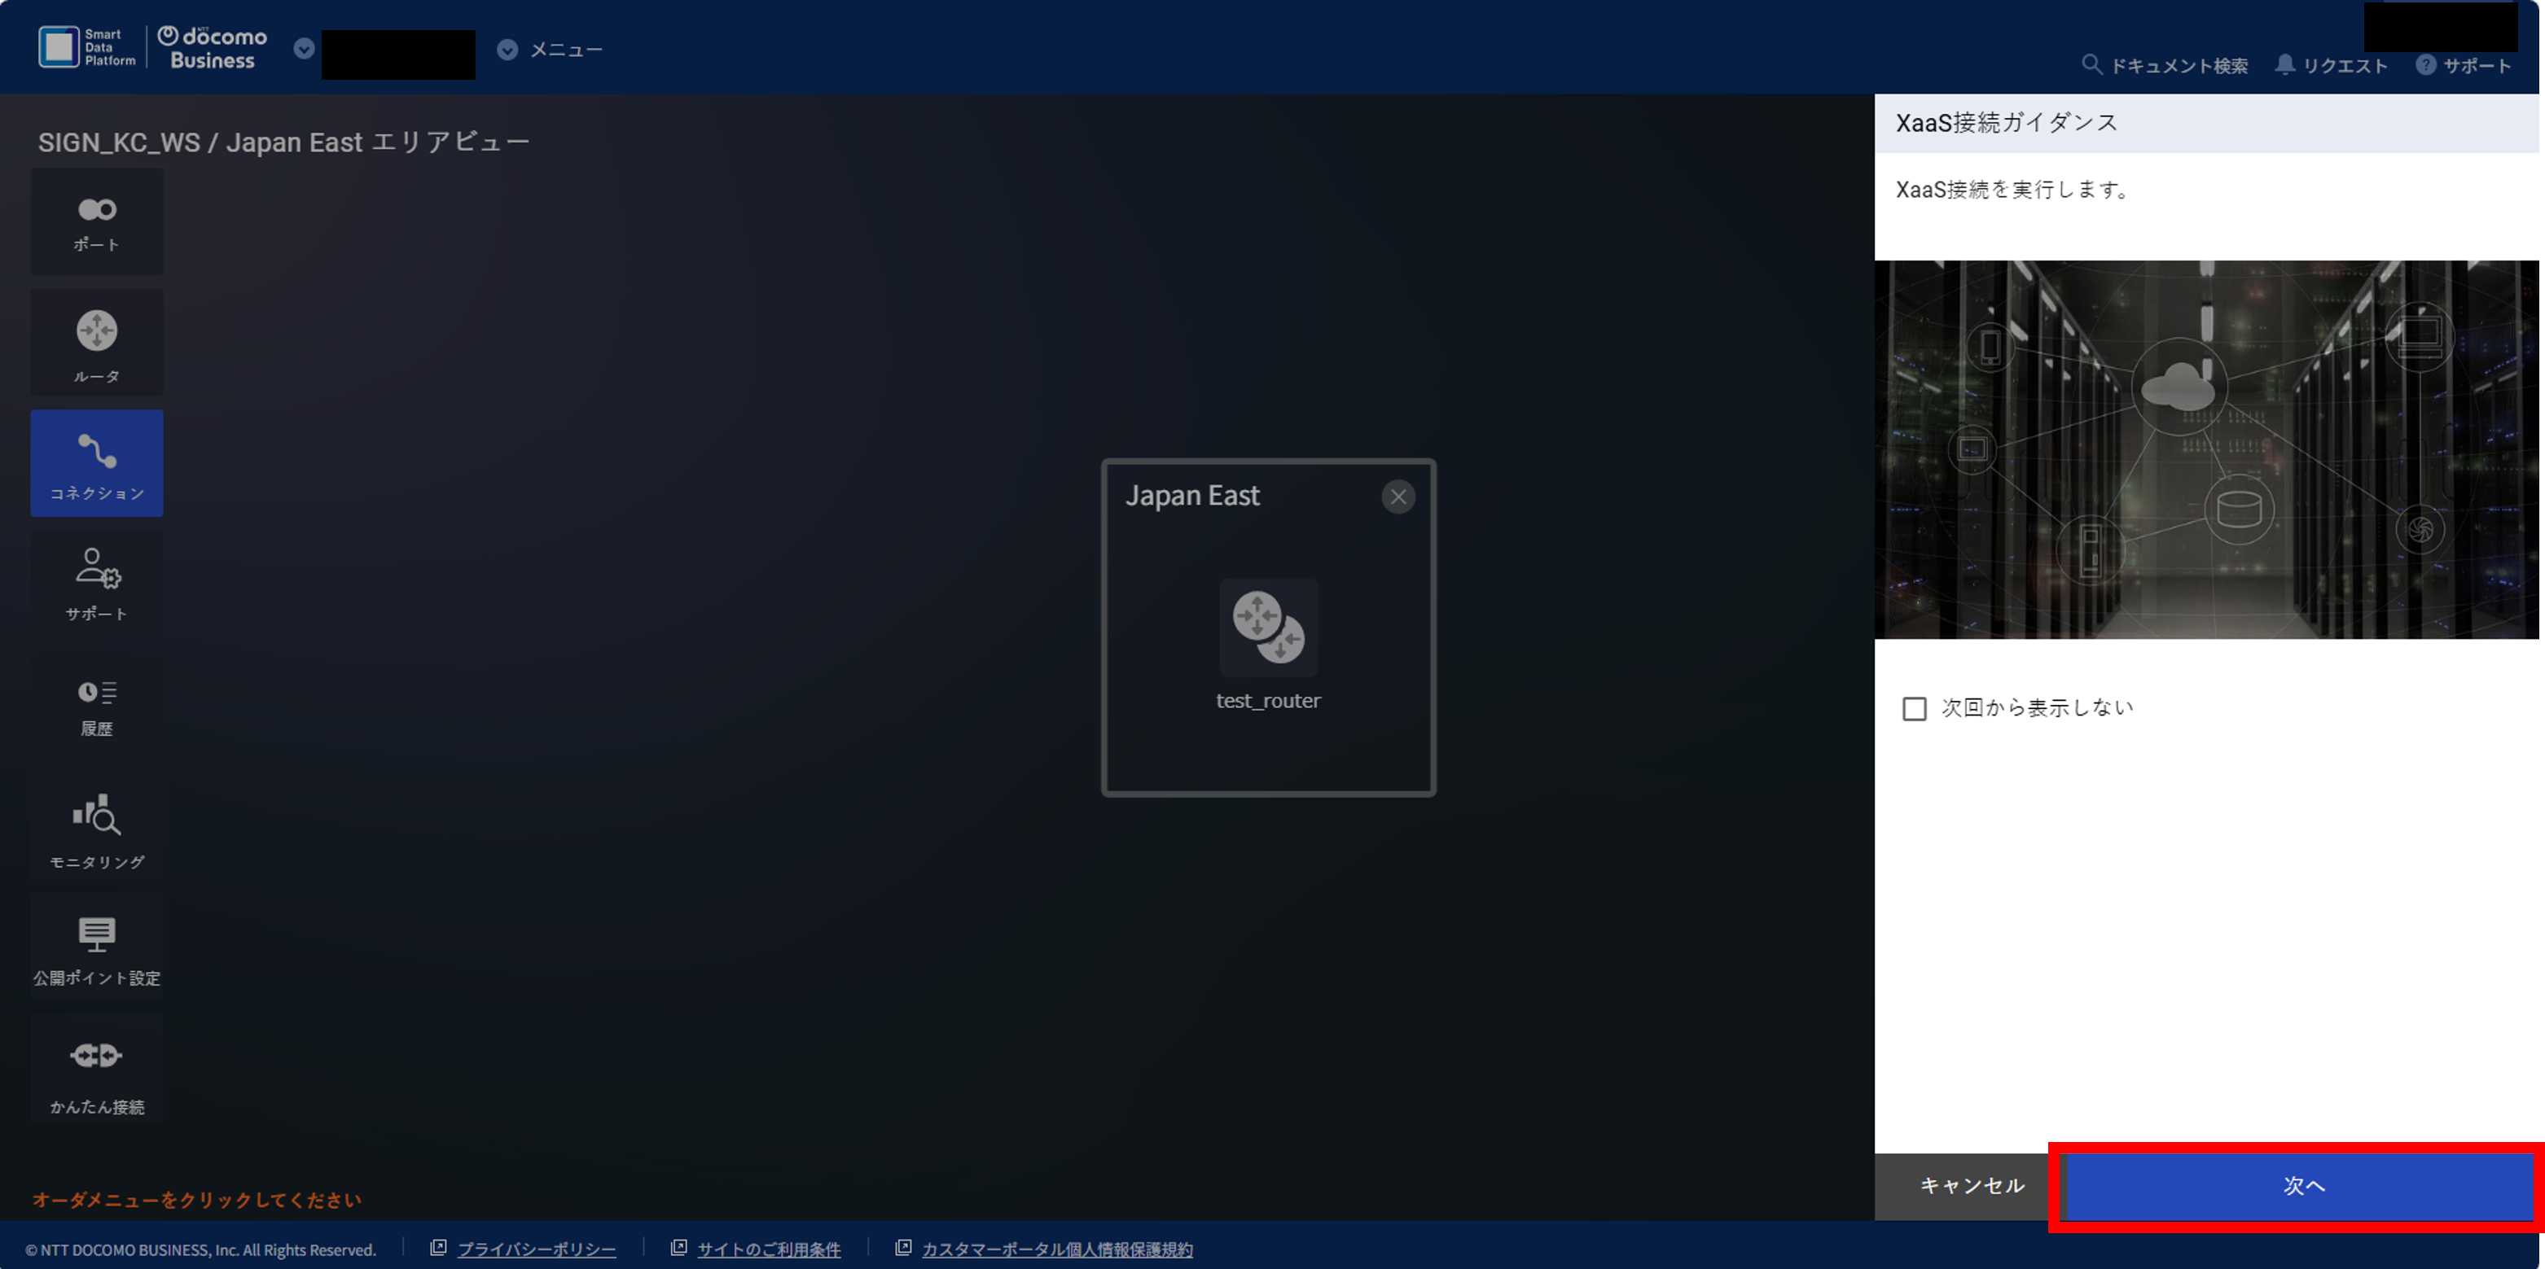Click the 次へ button
2545x1269 pixels.
[2302, 1186]
